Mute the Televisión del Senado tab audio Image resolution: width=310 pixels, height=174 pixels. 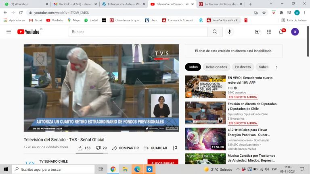(x=187, y=4)
